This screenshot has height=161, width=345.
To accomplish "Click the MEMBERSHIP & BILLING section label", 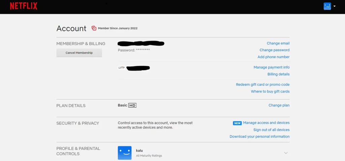I will tap(81, 44).
